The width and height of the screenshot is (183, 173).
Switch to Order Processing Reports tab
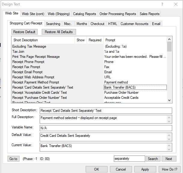pyautogui.click(x=117, y=14)
